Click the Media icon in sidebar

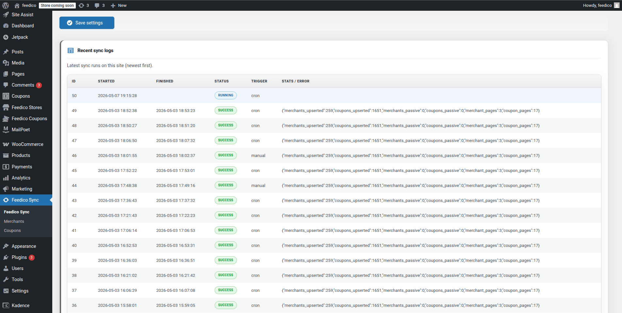[6, 63]
